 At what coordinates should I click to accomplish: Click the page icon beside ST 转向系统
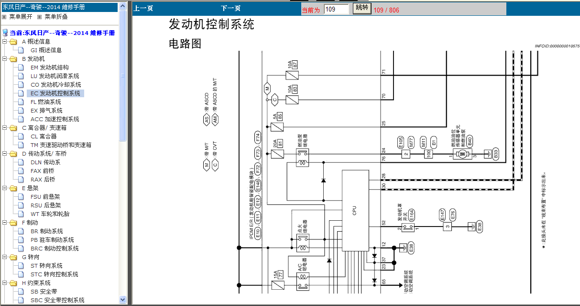21,266
